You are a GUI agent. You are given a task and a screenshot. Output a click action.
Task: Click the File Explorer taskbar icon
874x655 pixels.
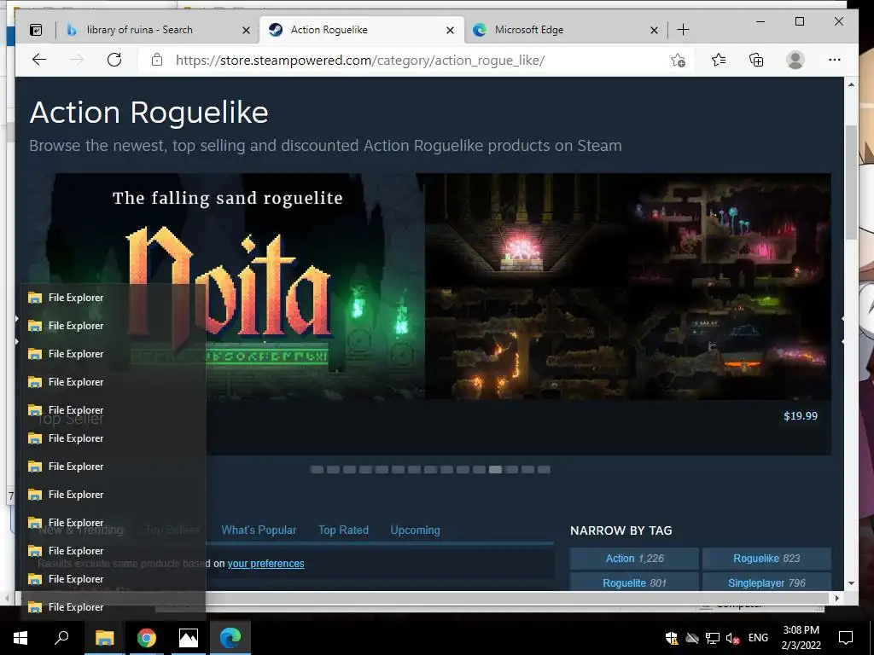(104, 637)
